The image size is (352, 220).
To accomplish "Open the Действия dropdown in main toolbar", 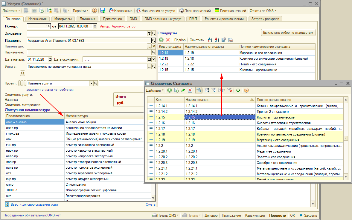I will 11,11.
